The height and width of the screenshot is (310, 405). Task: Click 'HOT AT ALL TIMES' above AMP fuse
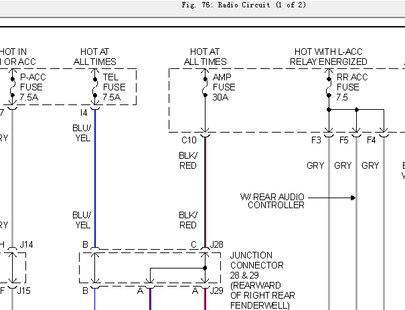[x=205, y=56]
